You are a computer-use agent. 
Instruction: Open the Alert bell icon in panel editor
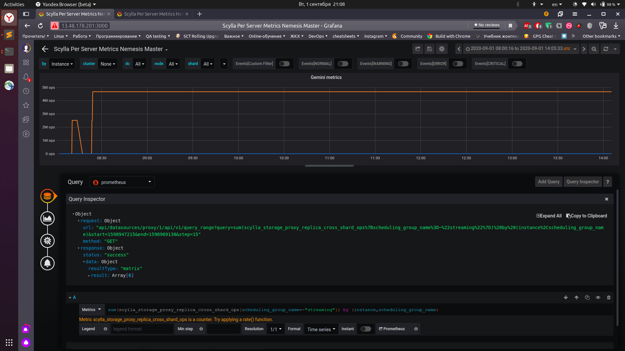[x=48, y=263]
